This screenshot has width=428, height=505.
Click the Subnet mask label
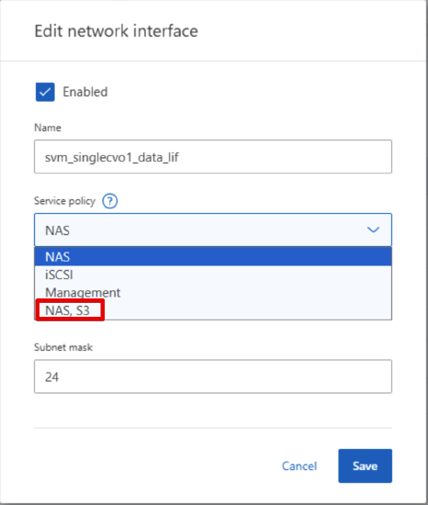[x=63, y=347]
